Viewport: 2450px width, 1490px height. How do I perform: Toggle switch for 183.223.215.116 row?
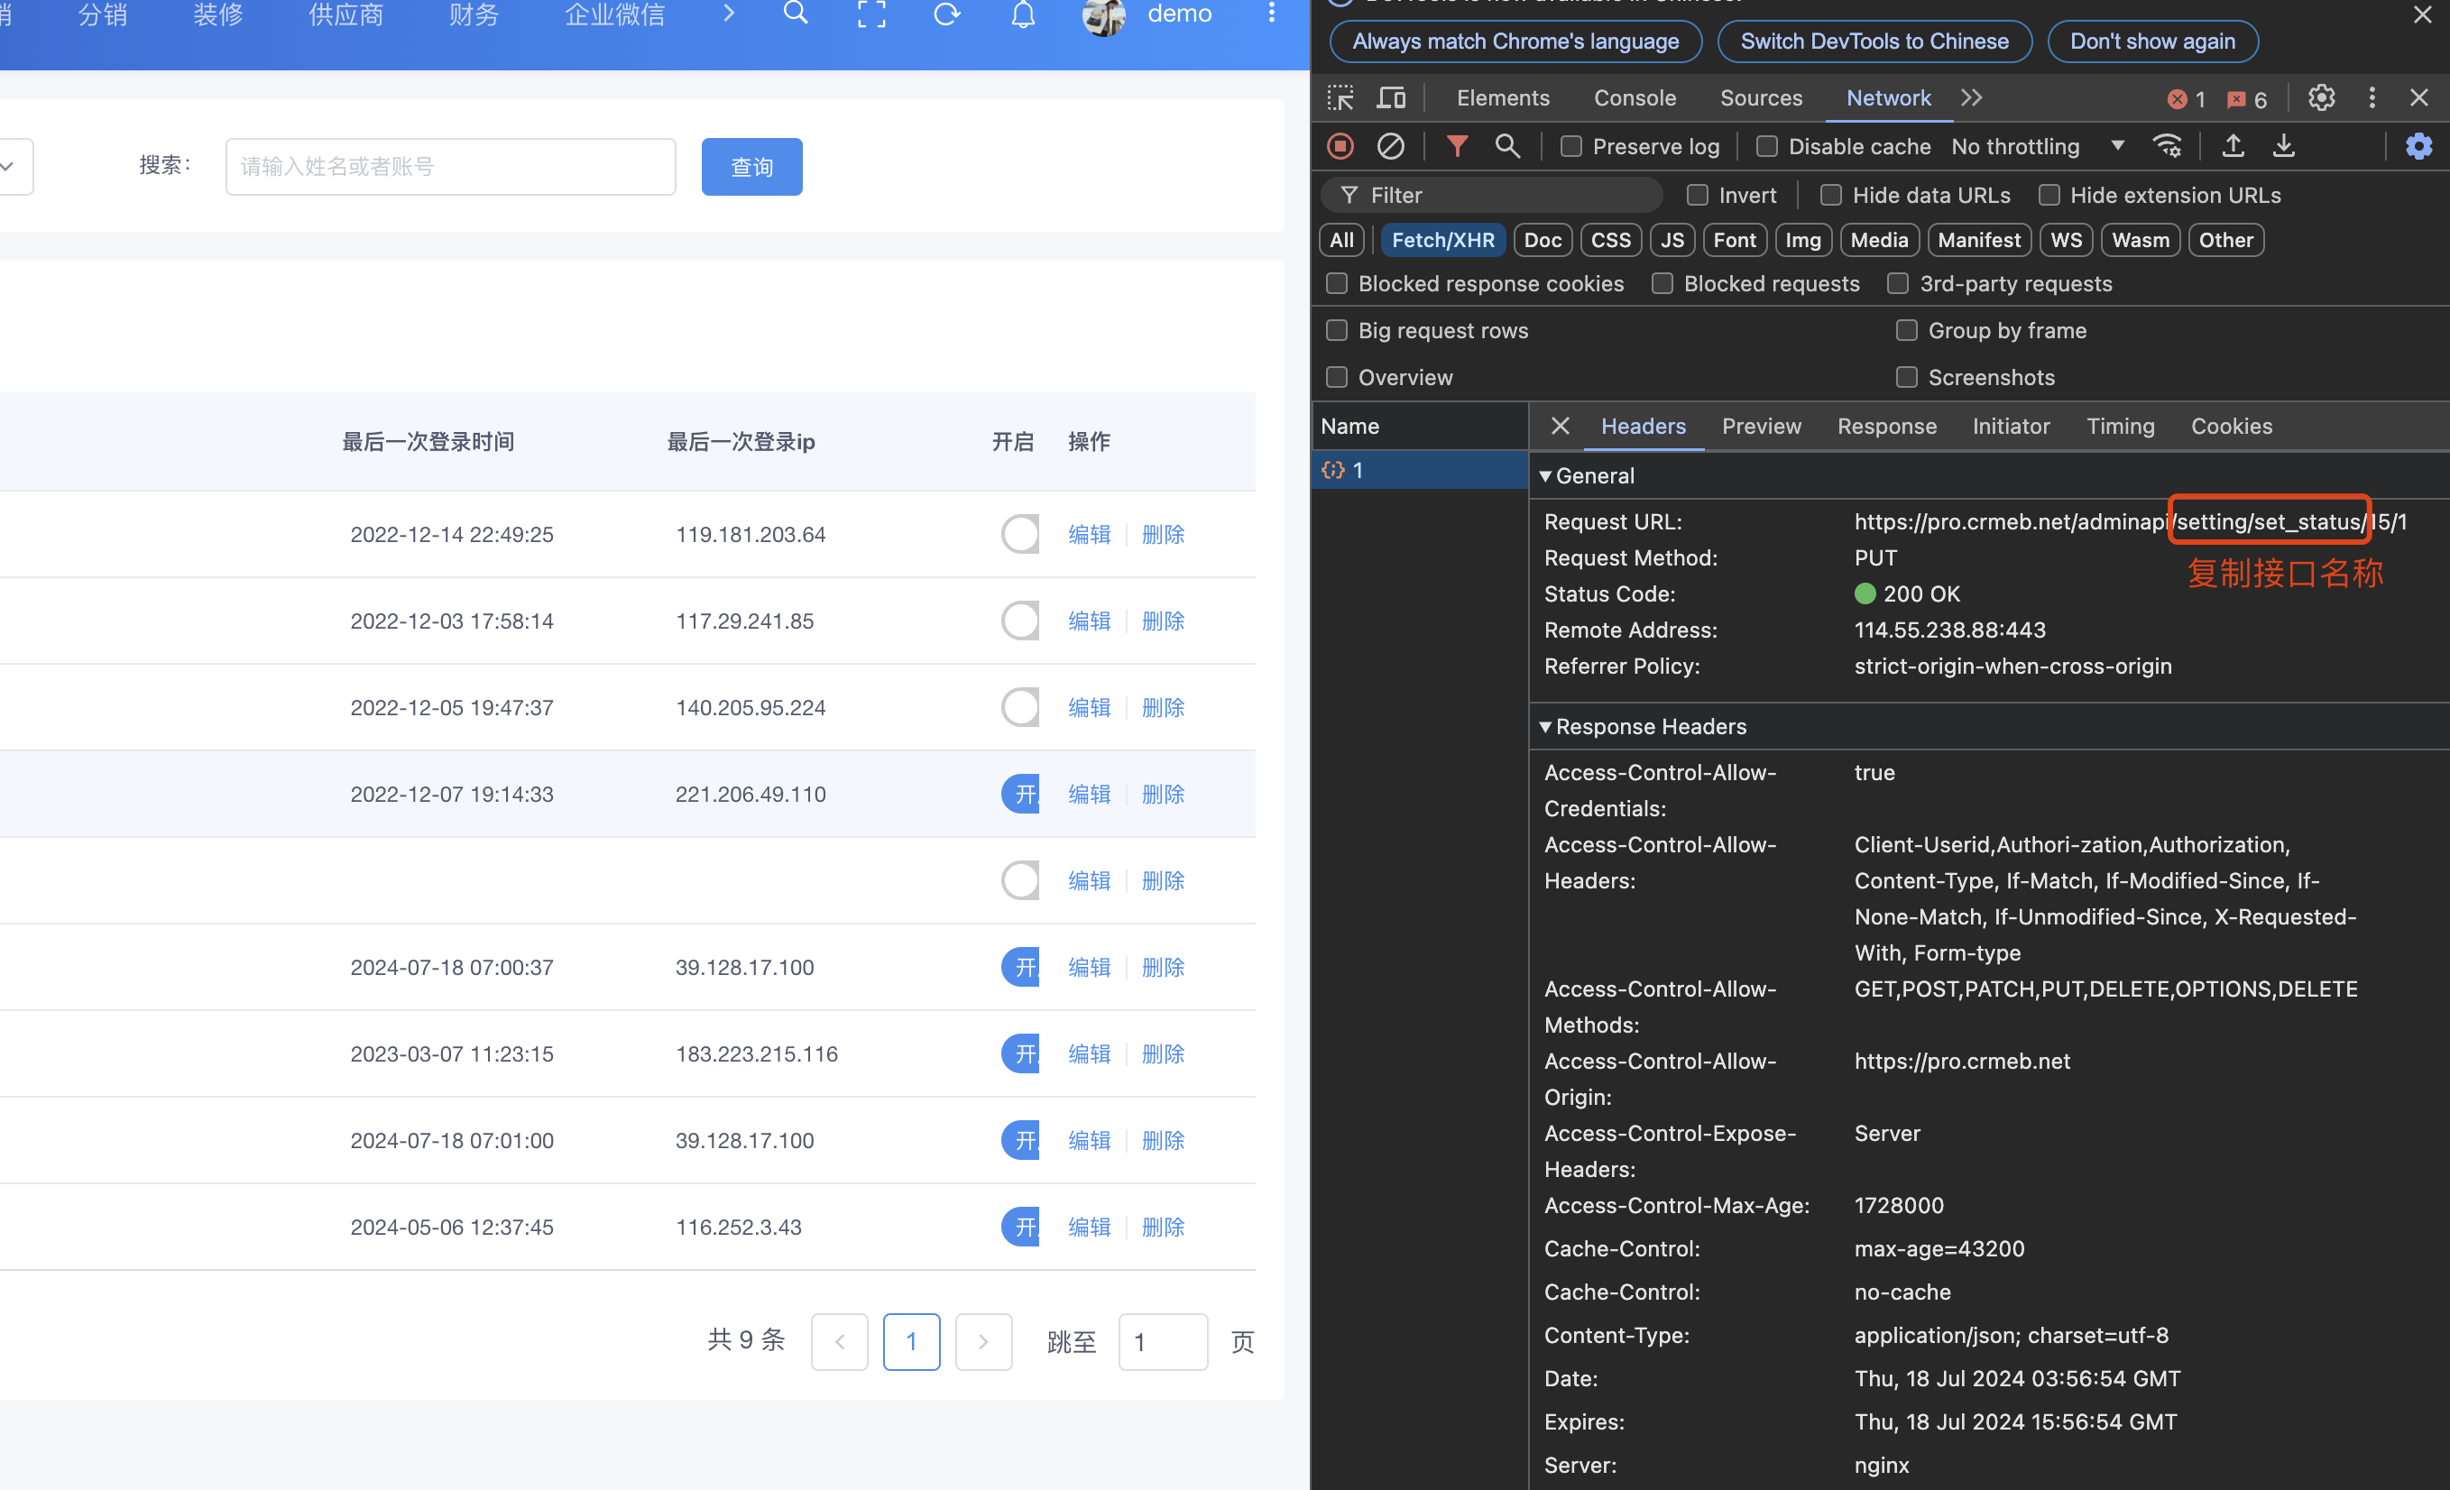[x=1020, y=1053]
